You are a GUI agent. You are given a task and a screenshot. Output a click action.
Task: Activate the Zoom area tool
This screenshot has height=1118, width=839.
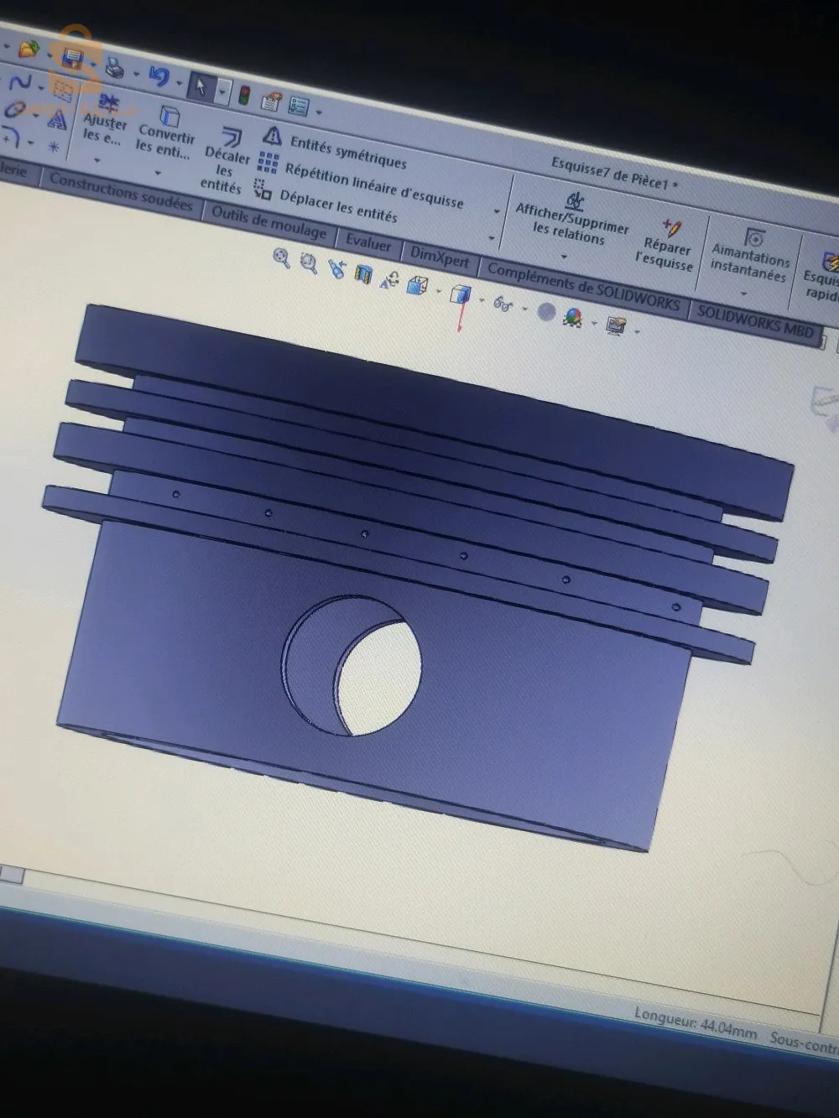(x=308, y=262)
